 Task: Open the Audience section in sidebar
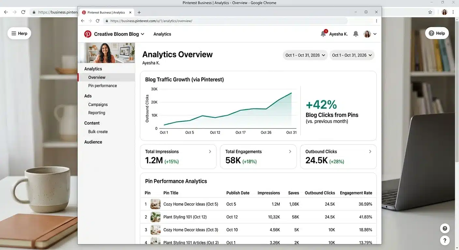click(x=93, y=142)
